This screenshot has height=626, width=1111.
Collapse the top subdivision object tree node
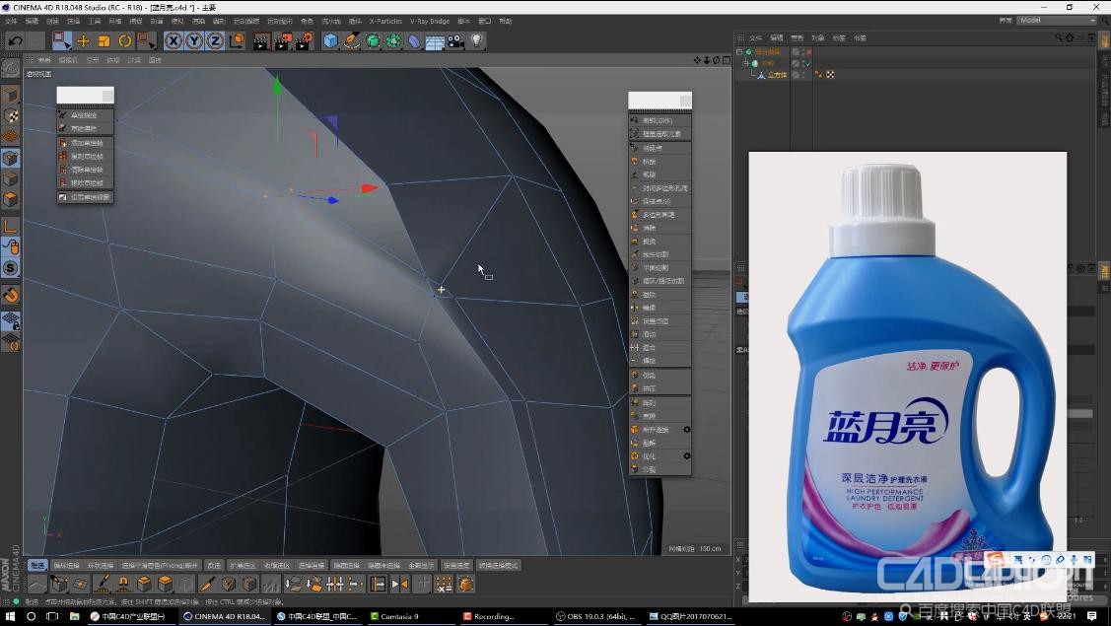click(739, 51)
